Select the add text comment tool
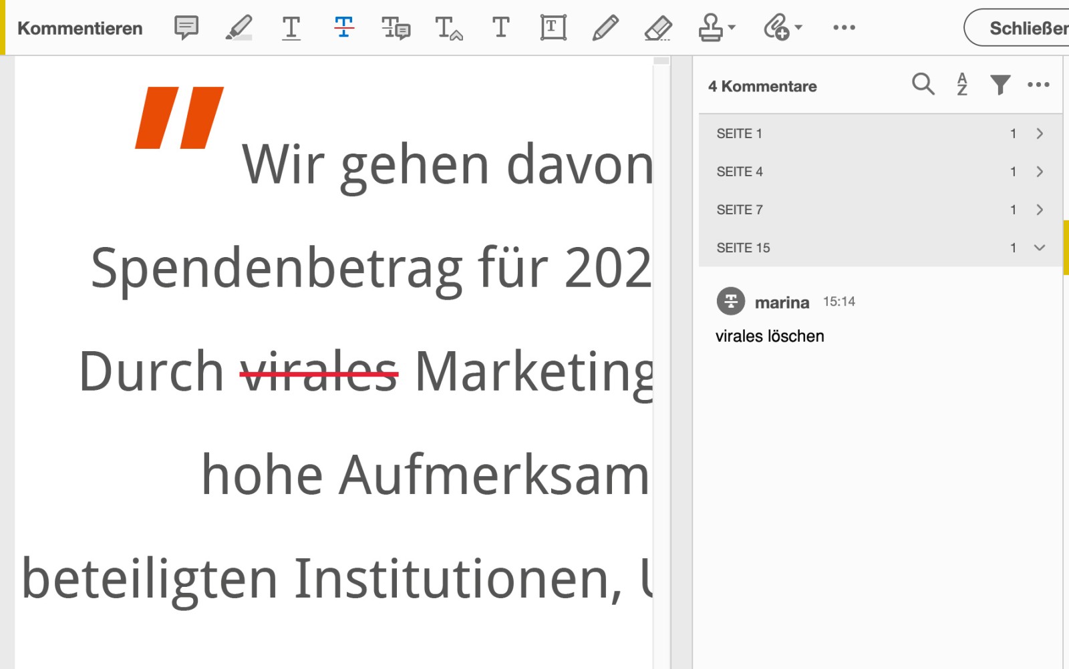 click(500, 27)
